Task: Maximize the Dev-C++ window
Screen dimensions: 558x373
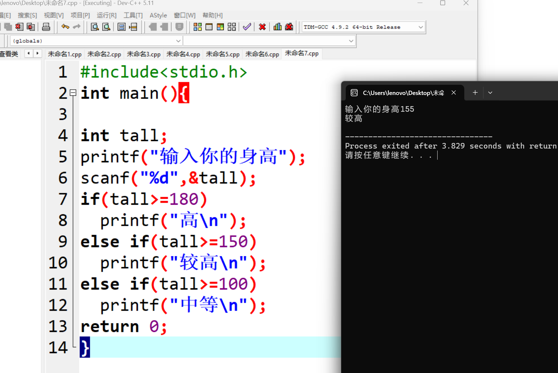Action: coord(443,3)
